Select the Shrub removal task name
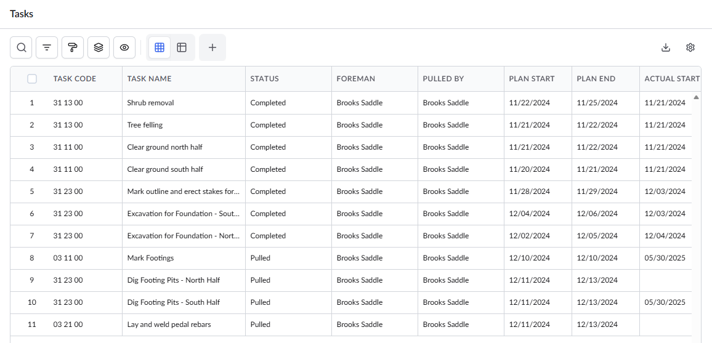The width and height of the screenshot is (712, 343). [x=151, y=103]
